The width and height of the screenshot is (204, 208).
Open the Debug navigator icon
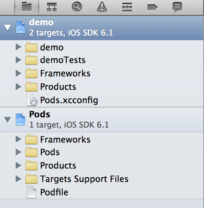point(127,7)
